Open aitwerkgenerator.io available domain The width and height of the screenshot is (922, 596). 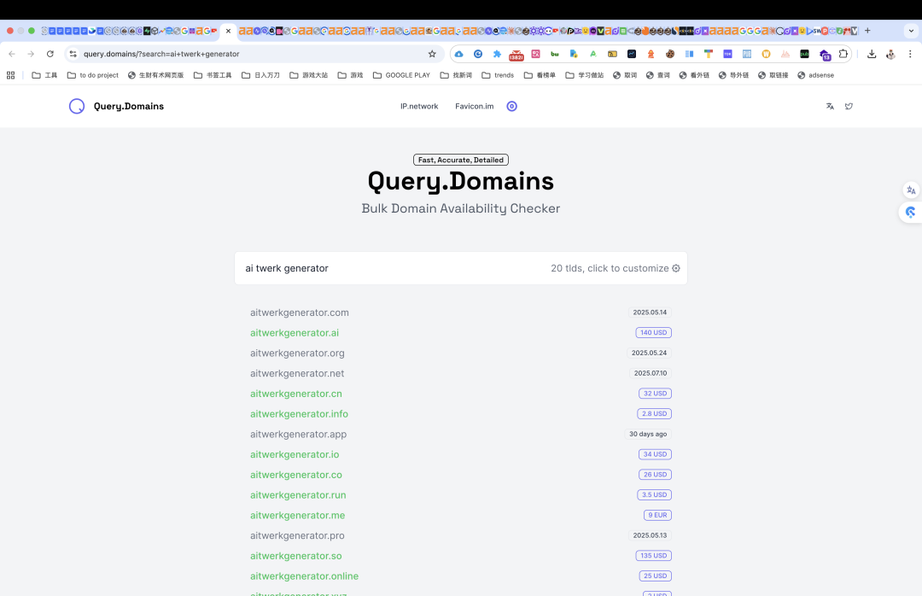pos(294,455)
